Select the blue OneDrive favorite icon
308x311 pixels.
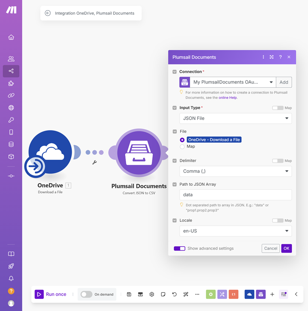[249, 294]
